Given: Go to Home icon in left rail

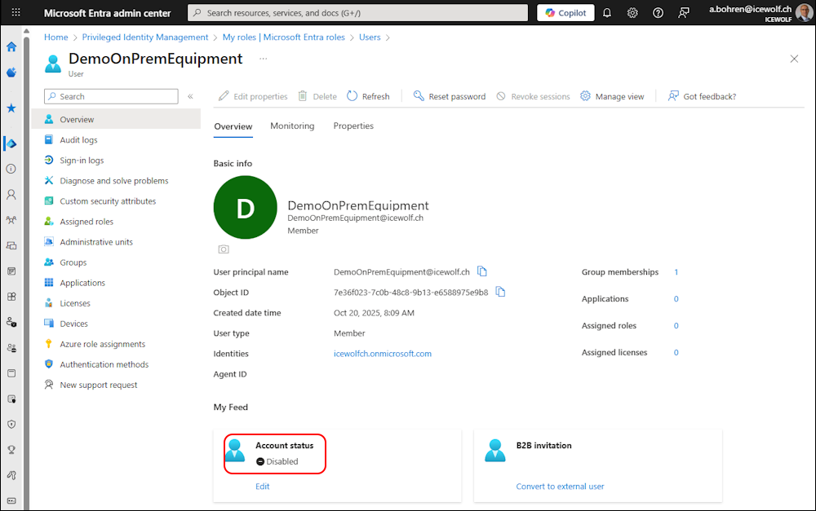Looking at the screenshot, I should pos(11,46).
